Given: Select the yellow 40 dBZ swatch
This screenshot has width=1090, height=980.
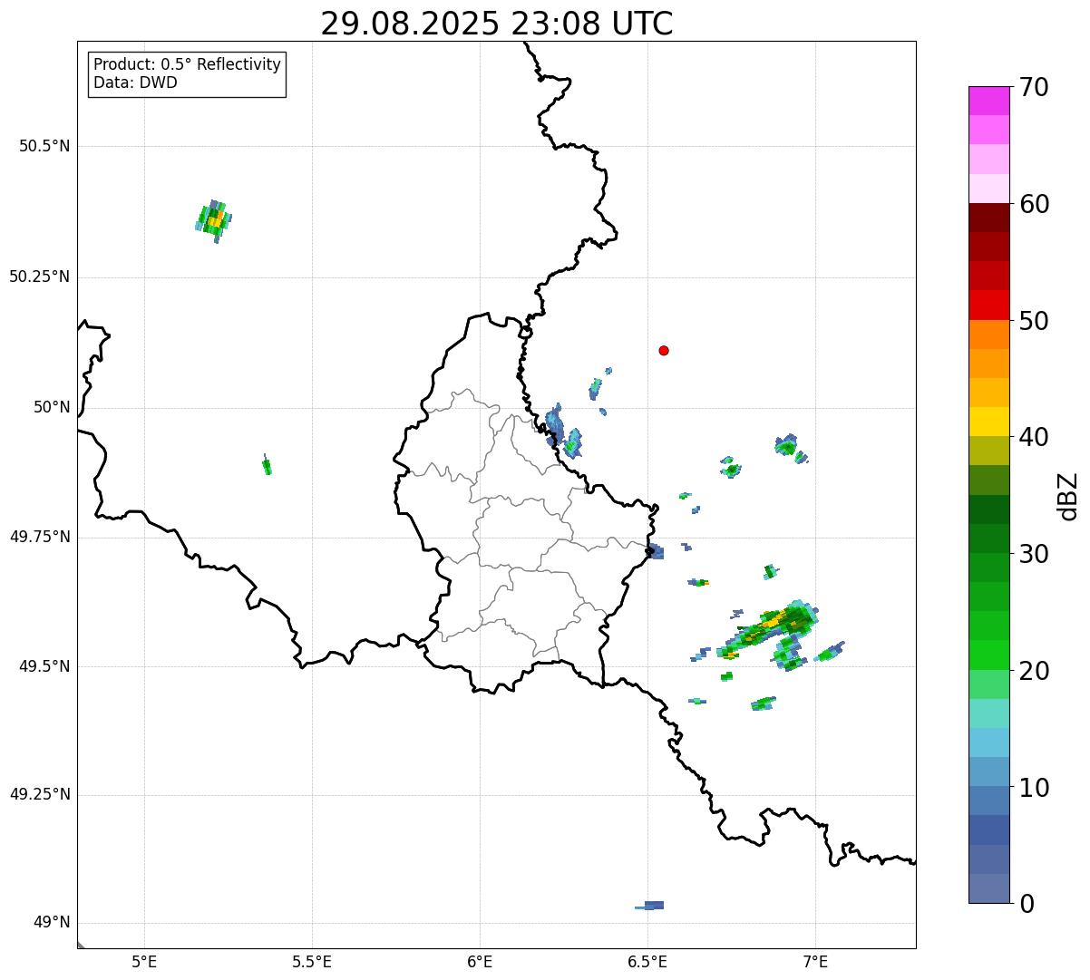Looking at the screenshot, I should (x=989, y=422).
